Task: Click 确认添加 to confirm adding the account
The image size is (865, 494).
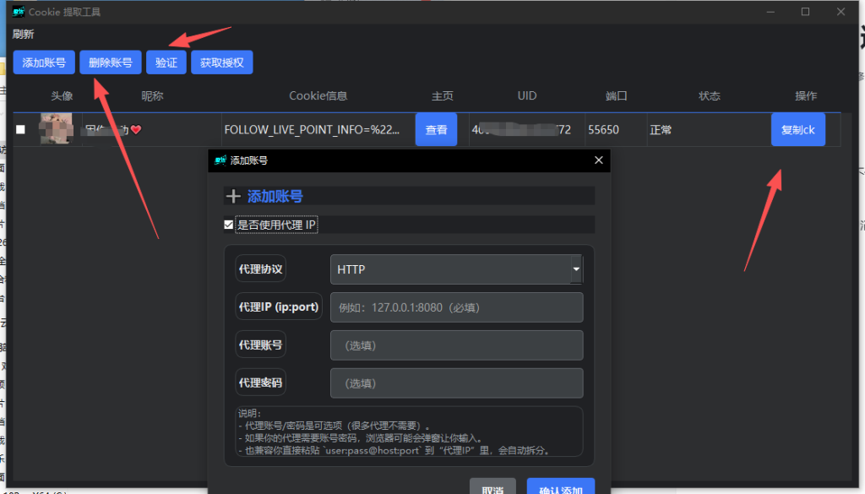Action: coord(560,488)
